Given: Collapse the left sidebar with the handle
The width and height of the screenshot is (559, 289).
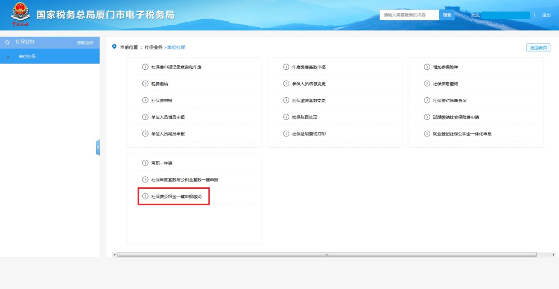Looking at the screenshot, I should click(98, 147).
